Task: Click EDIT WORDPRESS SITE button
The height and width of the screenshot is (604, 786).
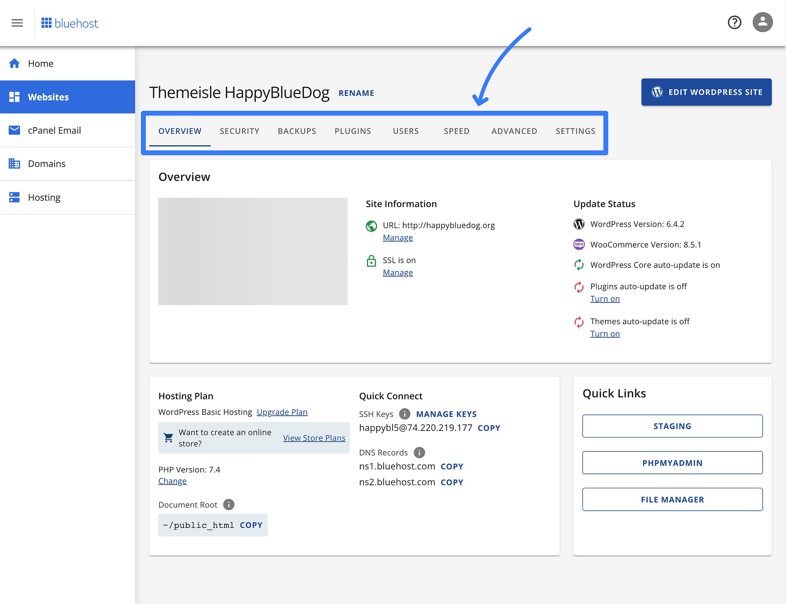Action: pos(706,91)
